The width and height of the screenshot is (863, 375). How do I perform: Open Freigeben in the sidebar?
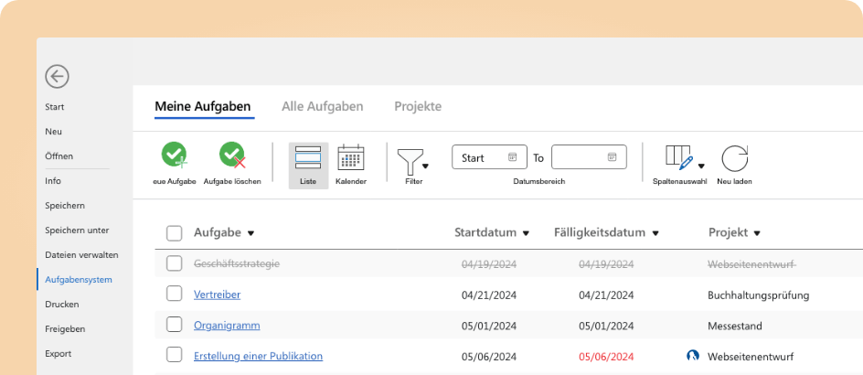65,328
